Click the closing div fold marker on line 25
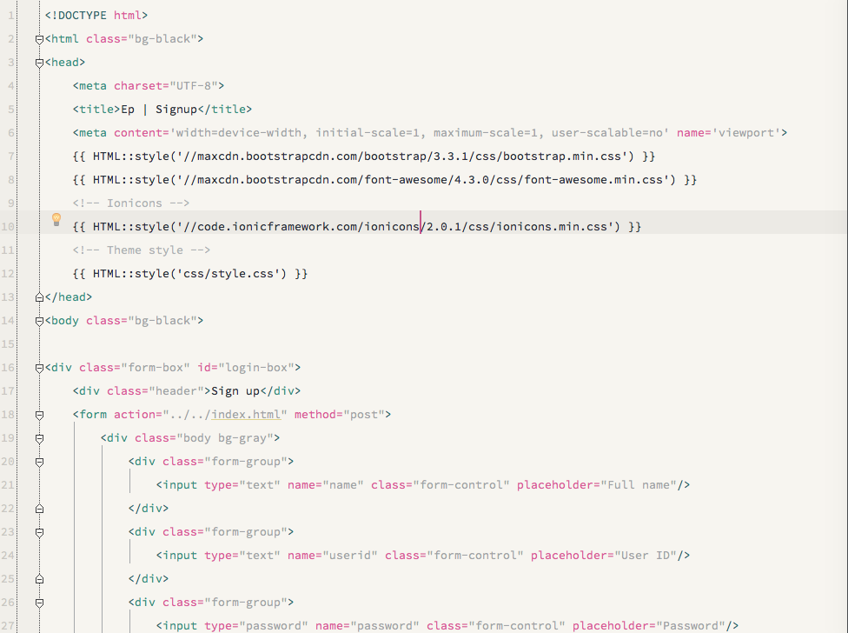Image resolution: width=848 pixels, height=633 pixels. pos(39,579)
